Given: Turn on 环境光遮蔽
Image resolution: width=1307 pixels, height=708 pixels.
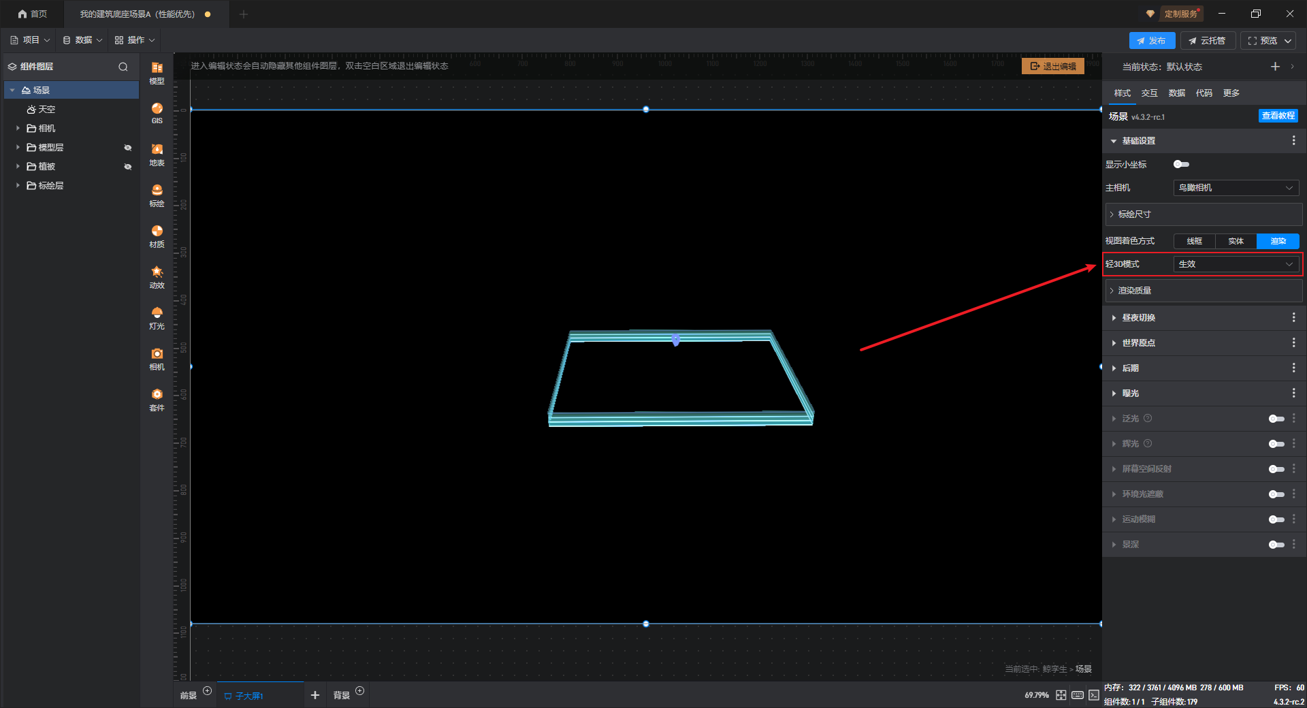Looking at the screenshot, I should (x=1276, y=494).
